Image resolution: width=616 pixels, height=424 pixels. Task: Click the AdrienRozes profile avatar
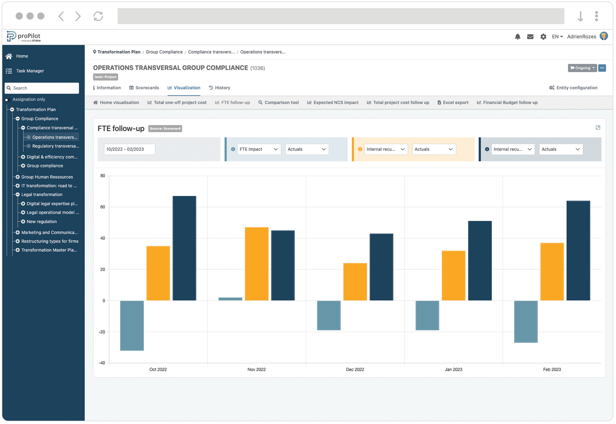pos(604,36)
